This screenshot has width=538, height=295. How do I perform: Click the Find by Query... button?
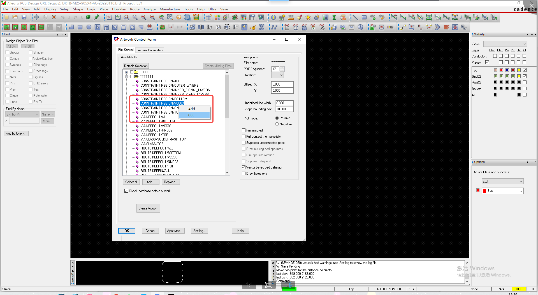click(16, 133)
